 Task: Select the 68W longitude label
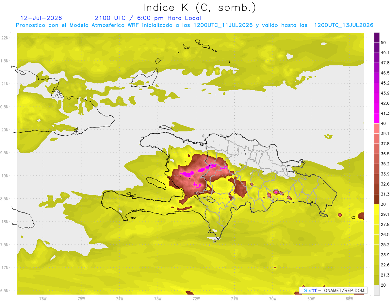[x=349, y=299]
